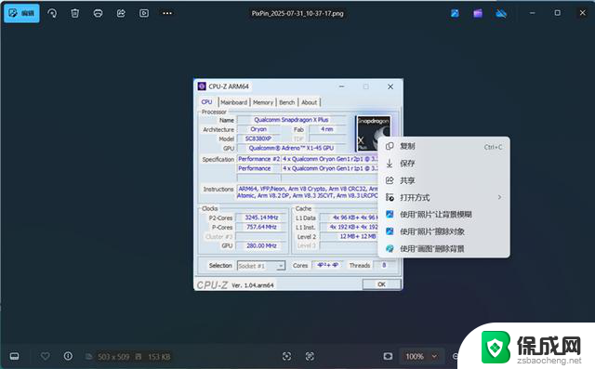The image size is (595, 369).
Task: Select 使用"画图"删除背景 menu item
Action: (x=443, y=249)
